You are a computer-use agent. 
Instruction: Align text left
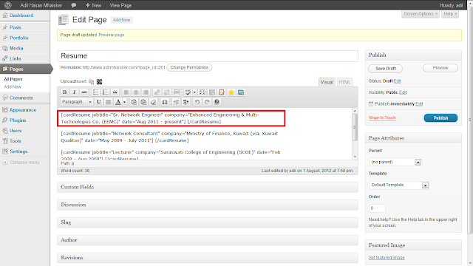click(126, 92)
